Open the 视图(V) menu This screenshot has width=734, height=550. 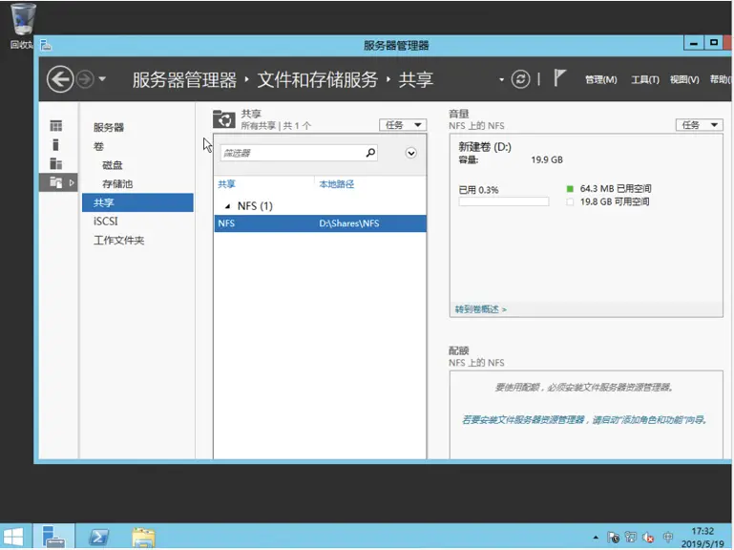click(684, 79)
